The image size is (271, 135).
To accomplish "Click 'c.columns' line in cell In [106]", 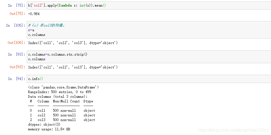I will (x=37, y=35).
